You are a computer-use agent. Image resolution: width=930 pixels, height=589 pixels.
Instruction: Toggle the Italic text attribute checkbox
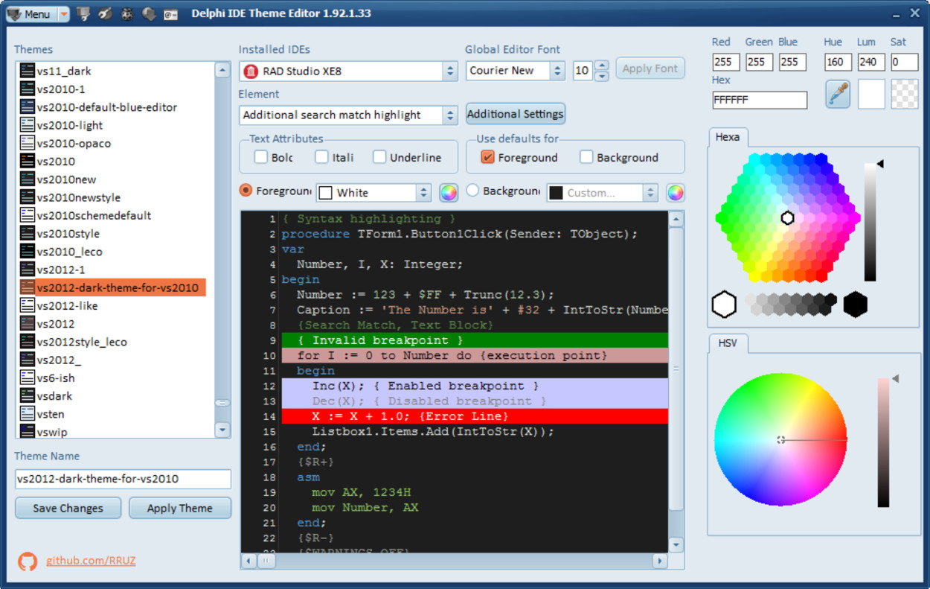pos(321,157)
